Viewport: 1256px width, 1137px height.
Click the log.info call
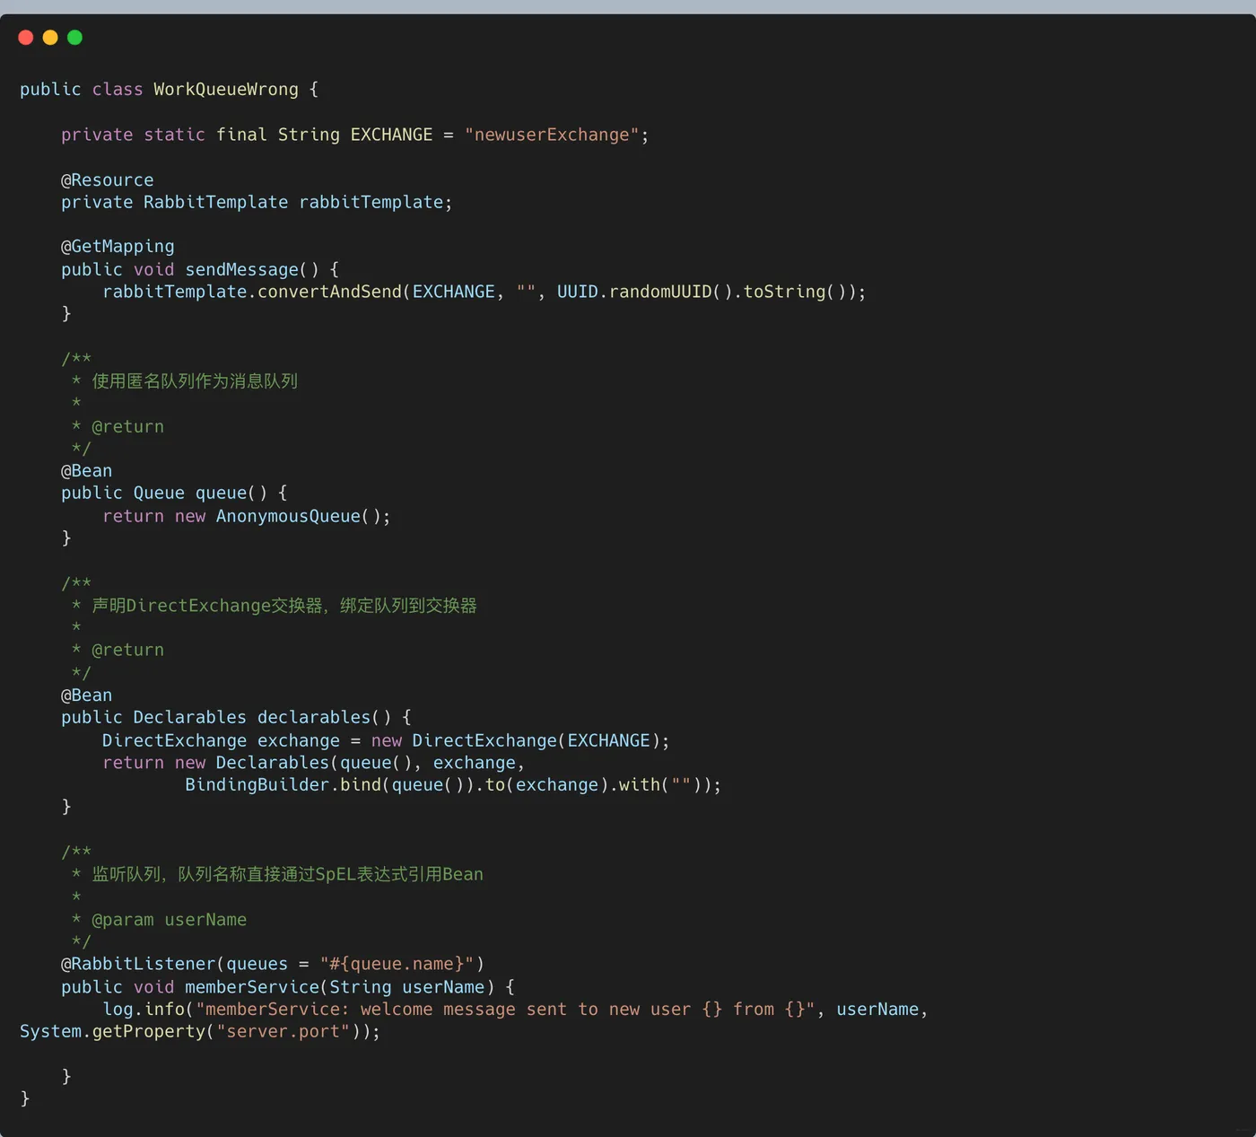[144, 1010]
